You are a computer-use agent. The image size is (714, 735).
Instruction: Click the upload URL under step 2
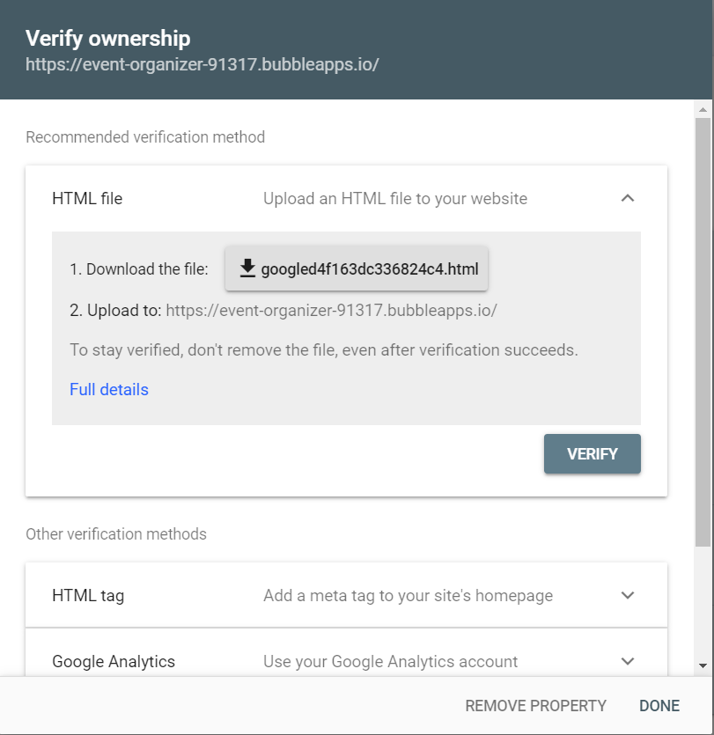[331, 311]
